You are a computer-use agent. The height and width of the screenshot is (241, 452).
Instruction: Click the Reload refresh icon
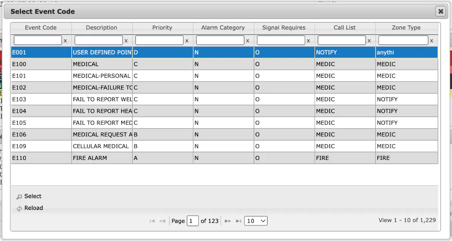[19, 208]
